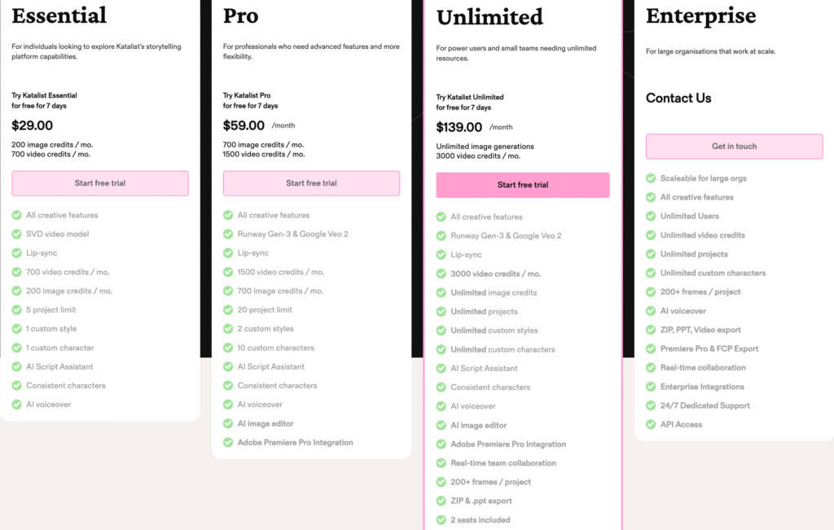
Task: Click Premiere Pro & FCP Export feature
Action: 709,348
